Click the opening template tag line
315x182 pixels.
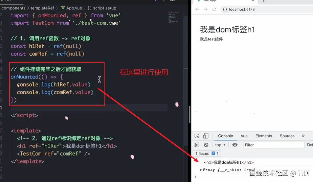pos(26,131)
